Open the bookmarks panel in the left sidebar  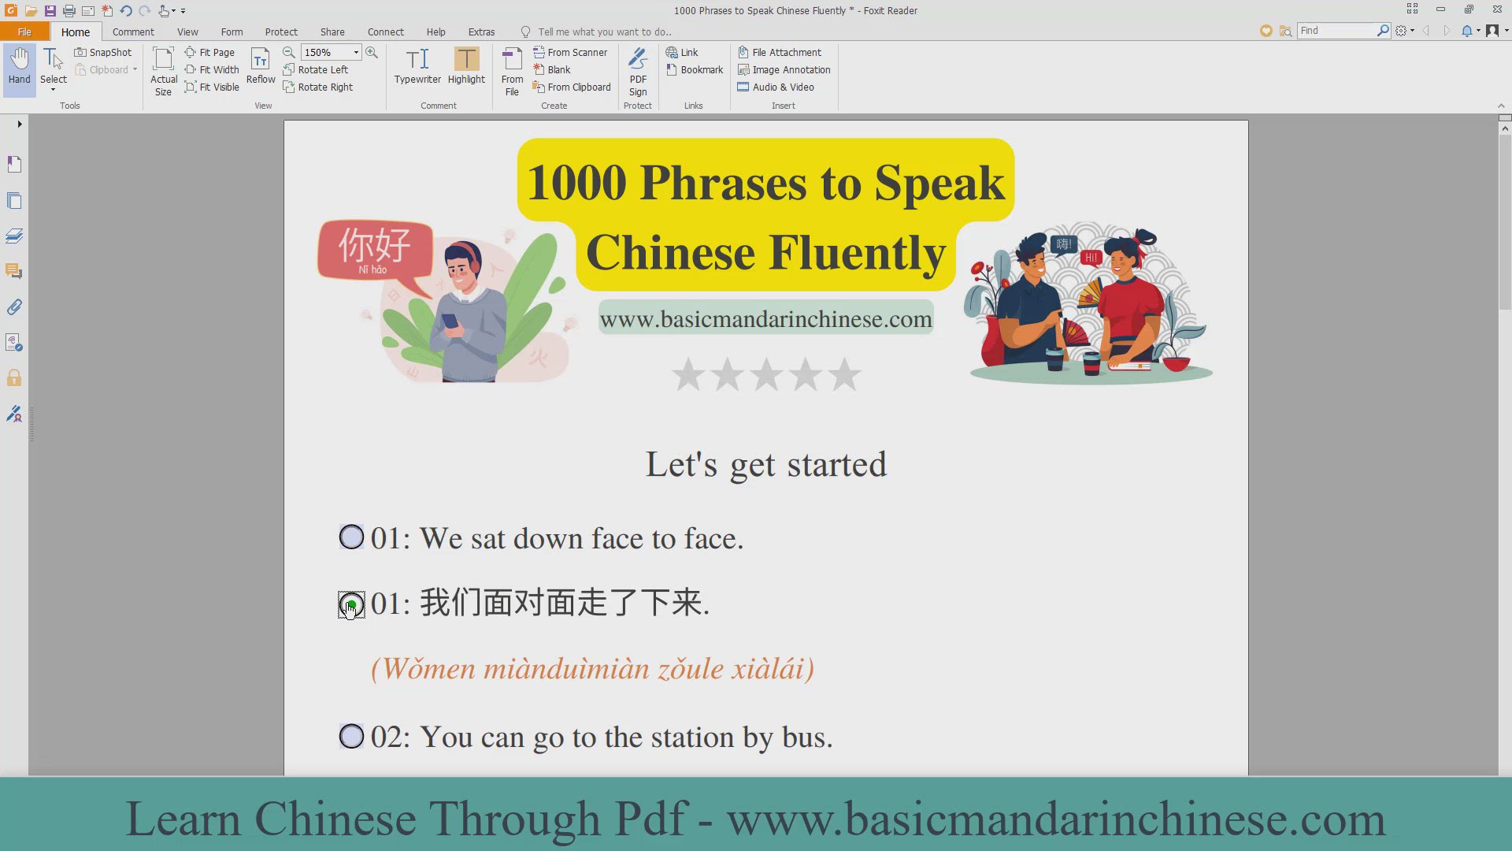(x=14, y=164)
